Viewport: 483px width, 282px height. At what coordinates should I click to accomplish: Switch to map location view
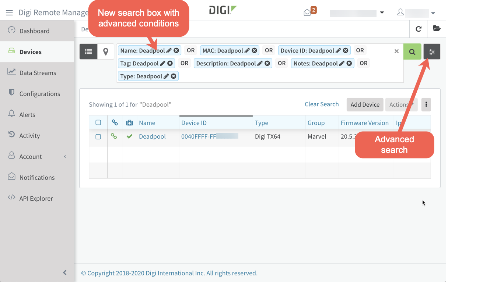pyautogui.click(x=106, y=51)
